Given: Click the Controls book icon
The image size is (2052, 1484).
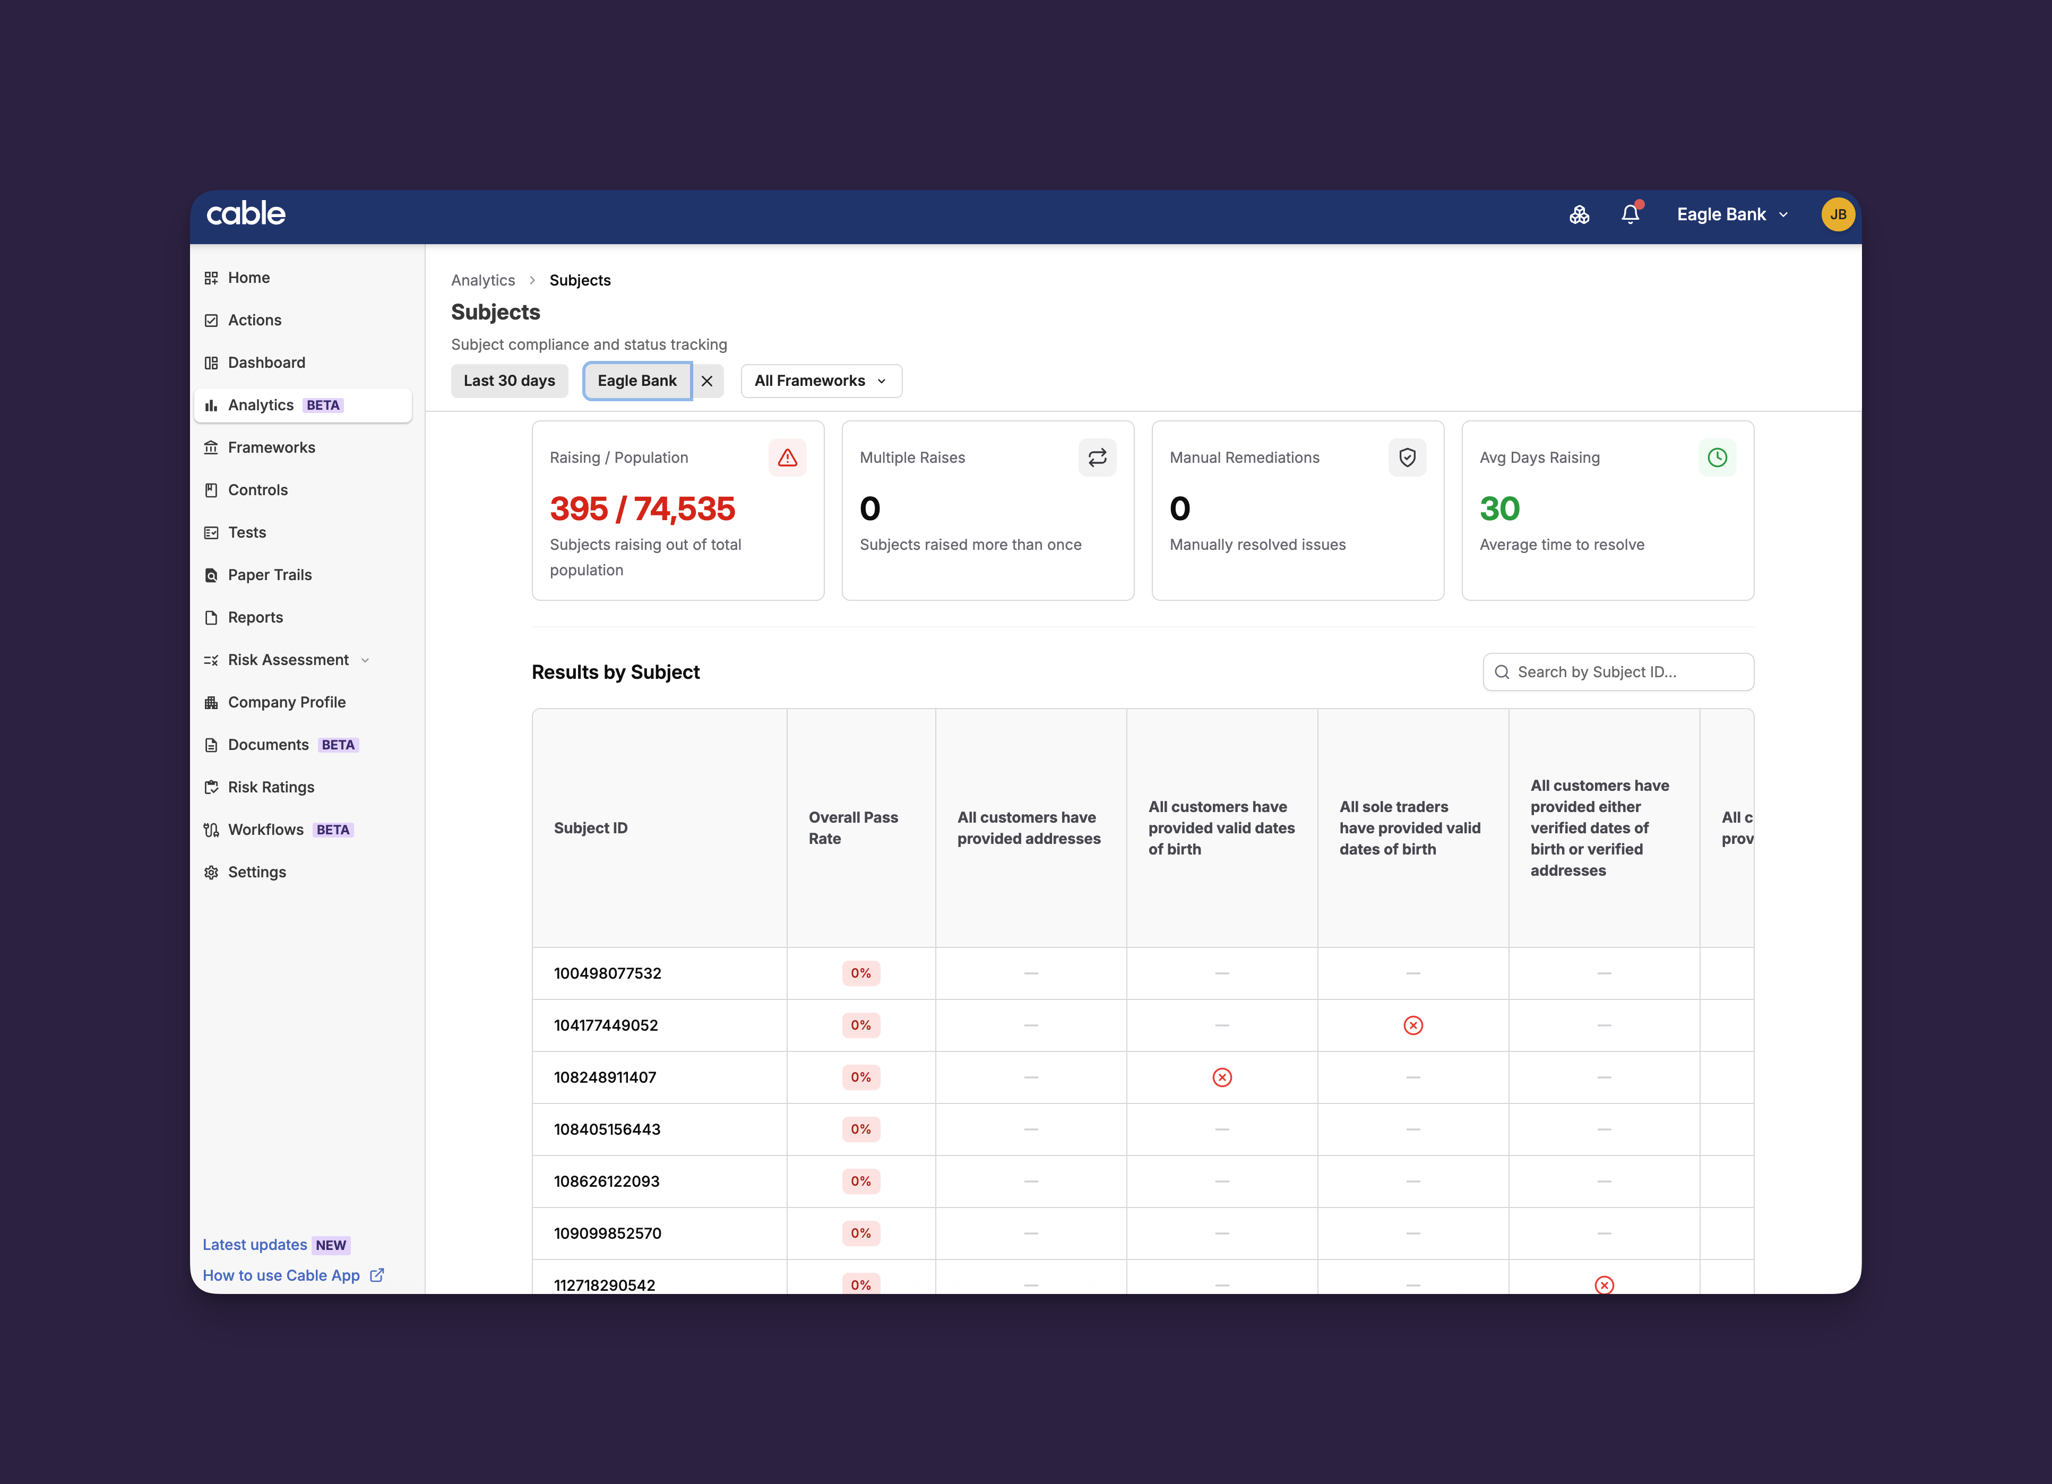Looking at the screenshot, I should point(211,490).
